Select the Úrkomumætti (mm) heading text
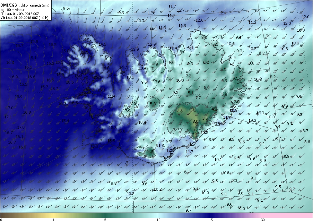The width and height of the screenshot is (313, 222). [x=35, y=5]
